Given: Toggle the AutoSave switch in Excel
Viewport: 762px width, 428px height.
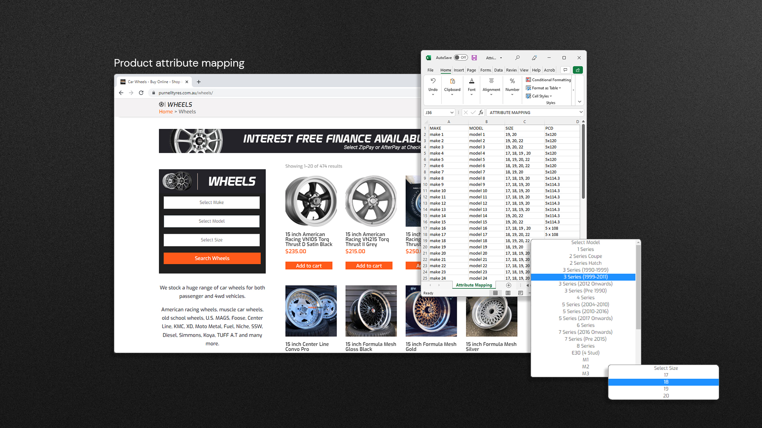Looking at the screenshot, I should 461,57.
